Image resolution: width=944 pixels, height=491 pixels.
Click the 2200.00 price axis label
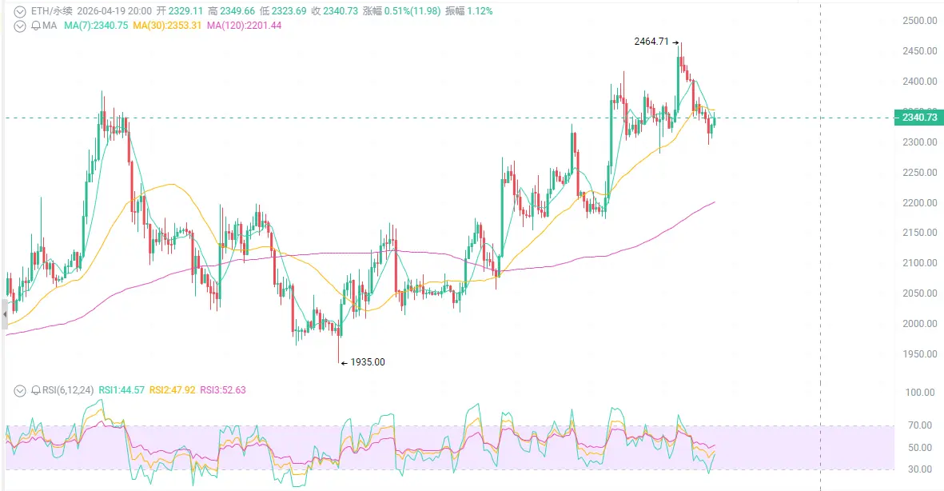pyautogui.click(x=920, y=203)
